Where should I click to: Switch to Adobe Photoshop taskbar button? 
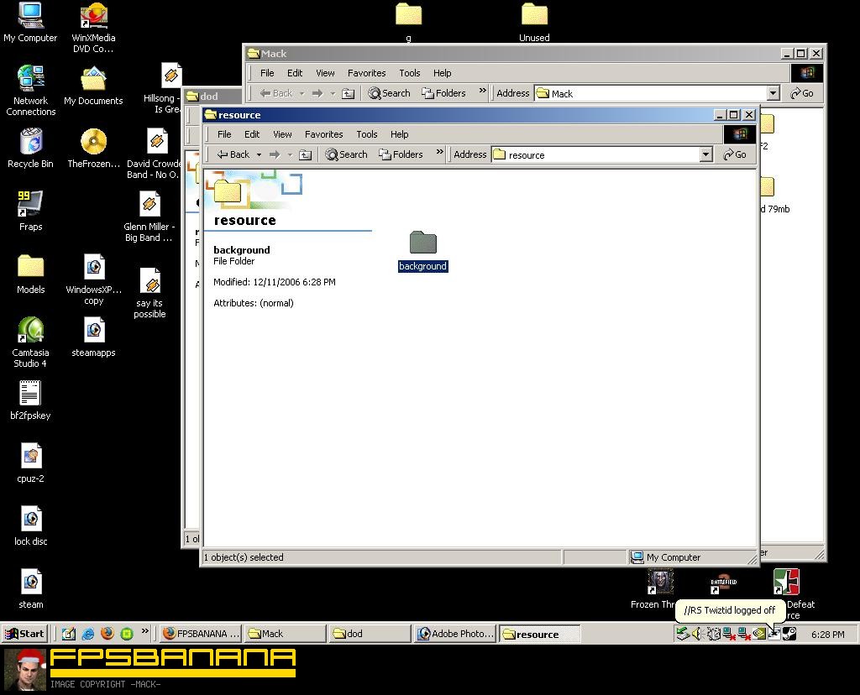coord(455,634)
